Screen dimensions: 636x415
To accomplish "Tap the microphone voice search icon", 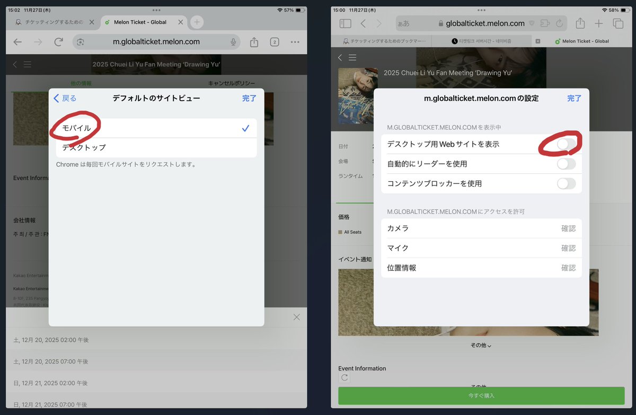I will tap(233, 42).
